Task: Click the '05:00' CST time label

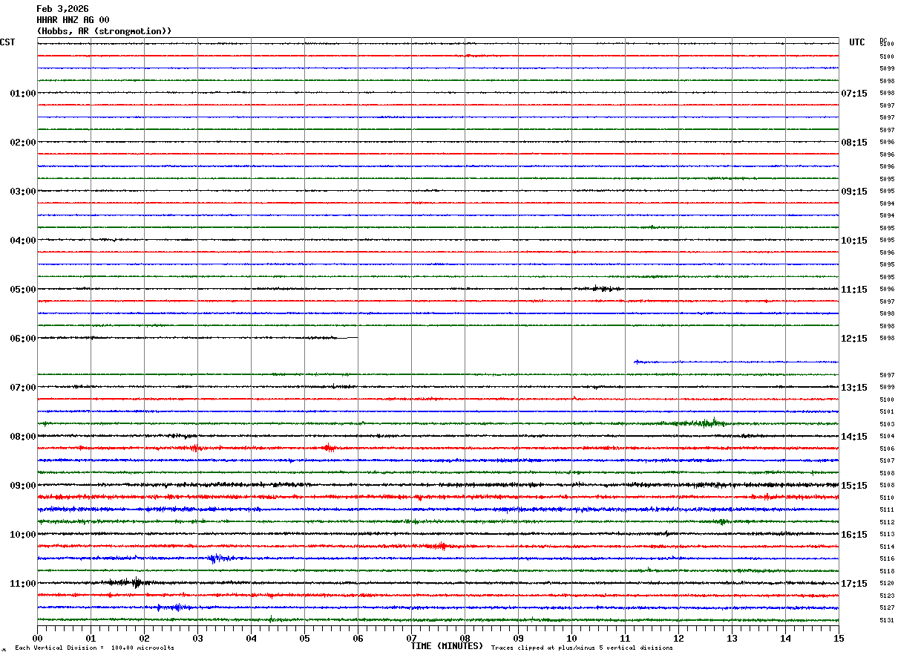Action: 23,290
